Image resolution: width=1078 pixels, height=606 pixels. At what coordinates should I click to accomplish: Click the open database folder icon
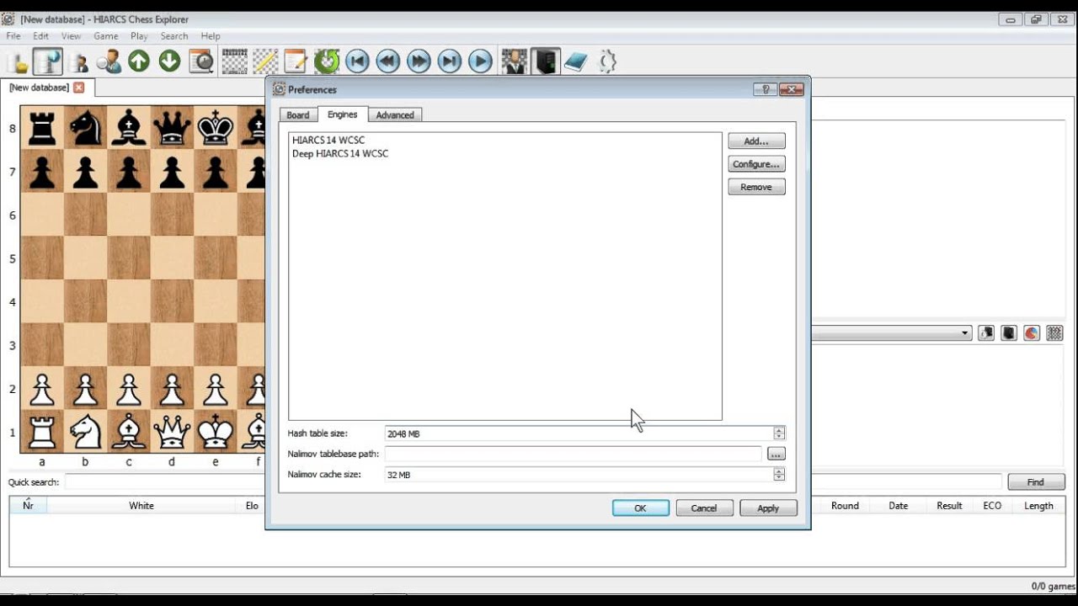point(17,61)
